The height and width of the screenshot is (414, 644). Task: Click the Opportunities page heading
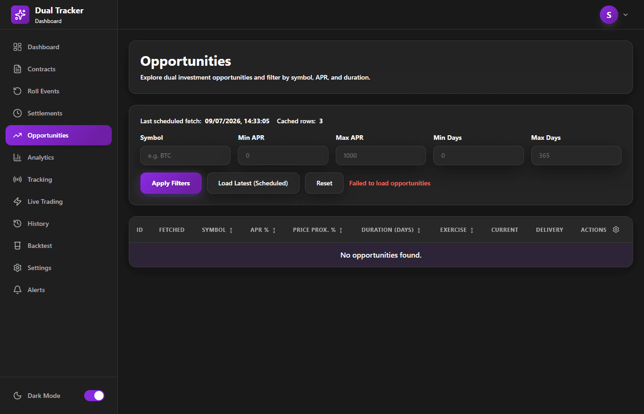point(186,61)
